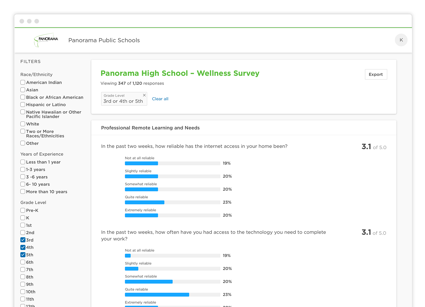Screen dimensions: 425x307
Task: Check Black or African American filter
Action: [x=23, y=97]
